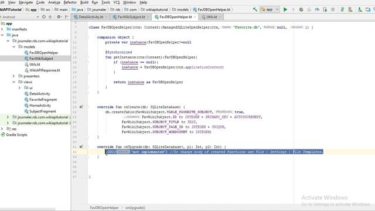Select HomeActivity in project tree

pos(37,105)
